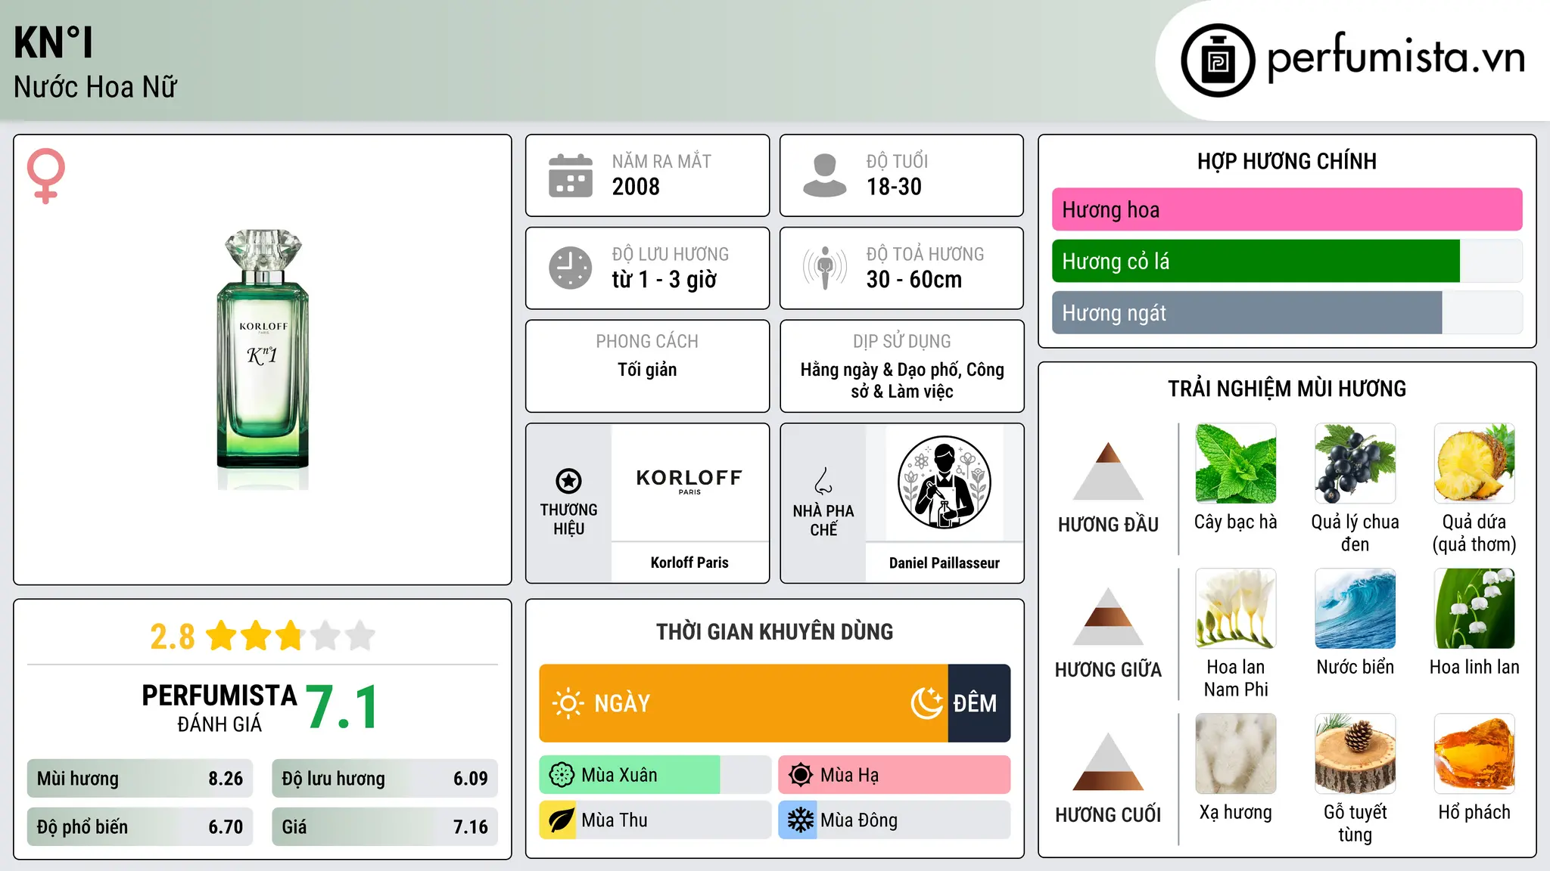The height and width of the screenshot is (871, 1550).
Task: Click the moon icon beside Đêm
Action: point(927,703)
